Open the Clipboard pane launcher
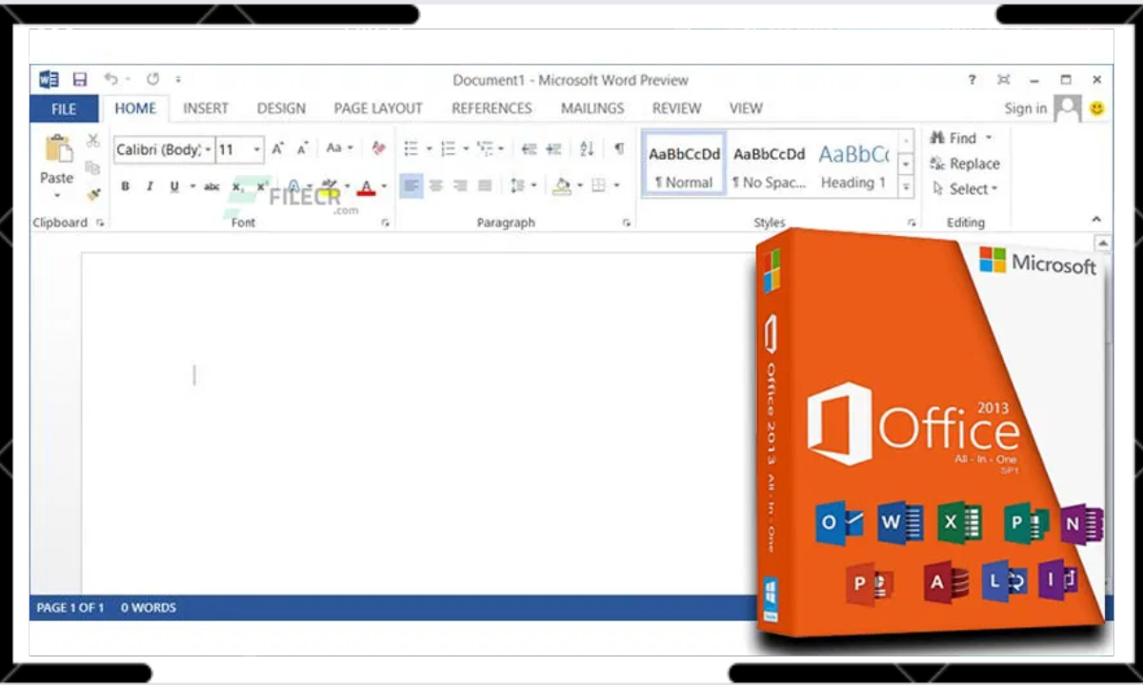Viewport: 1143px width, 685px height. tap(100, 223)
